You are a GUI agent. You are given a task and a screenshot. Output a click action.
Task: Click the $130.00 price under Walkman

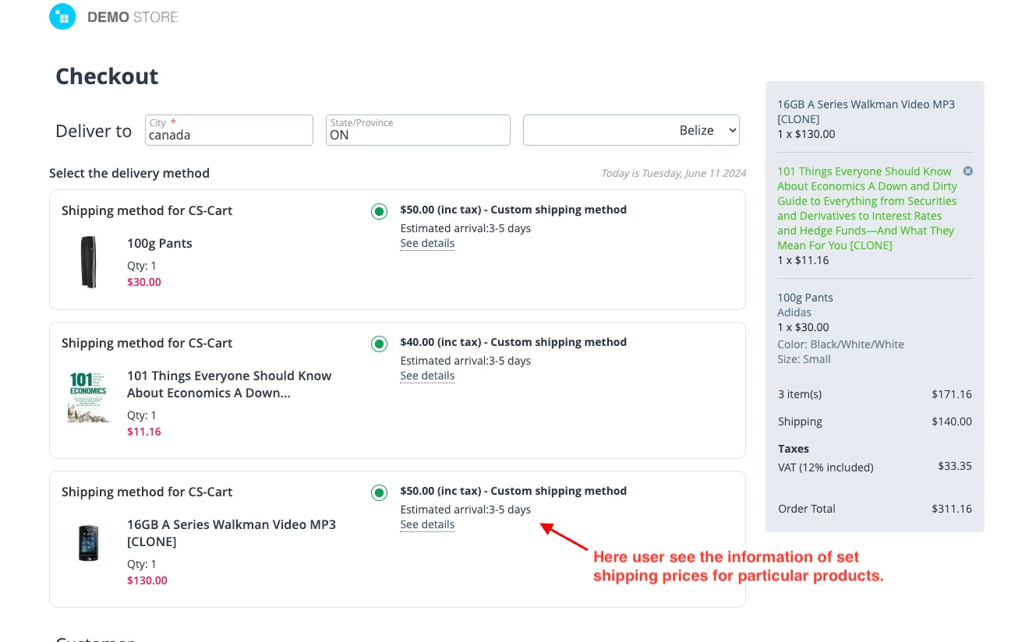[147, 580]
